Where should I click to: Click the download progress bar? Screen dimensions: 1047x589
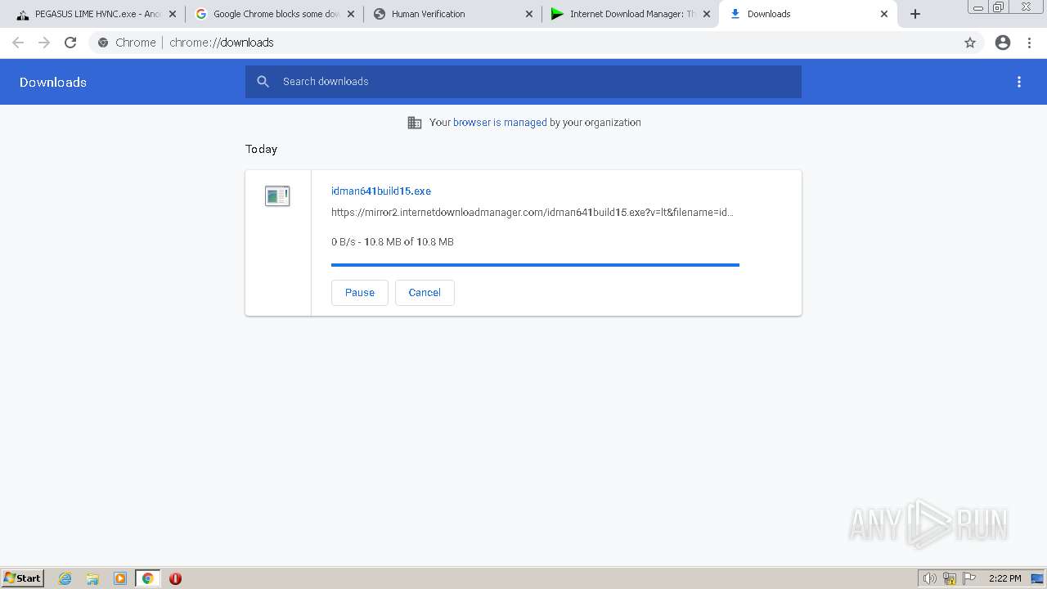click(535, 265)
